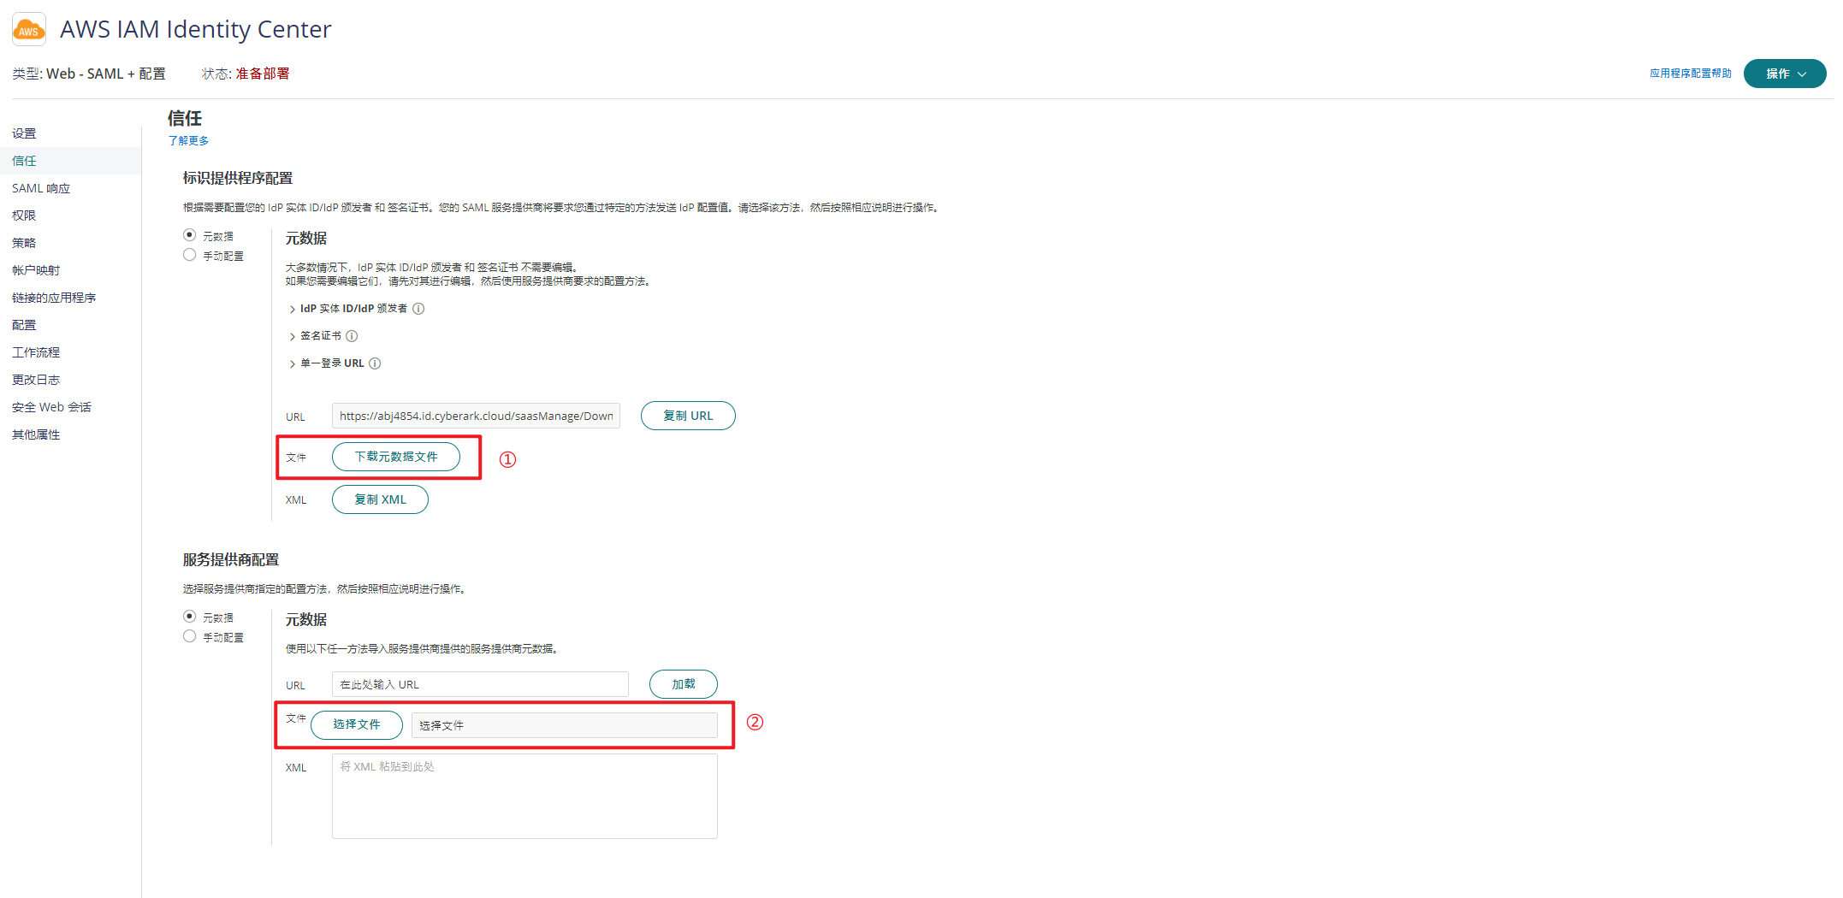Screen dimensions: 1843x898
Task: Open 策略 in the sidebar
Action: click(24, 243)
